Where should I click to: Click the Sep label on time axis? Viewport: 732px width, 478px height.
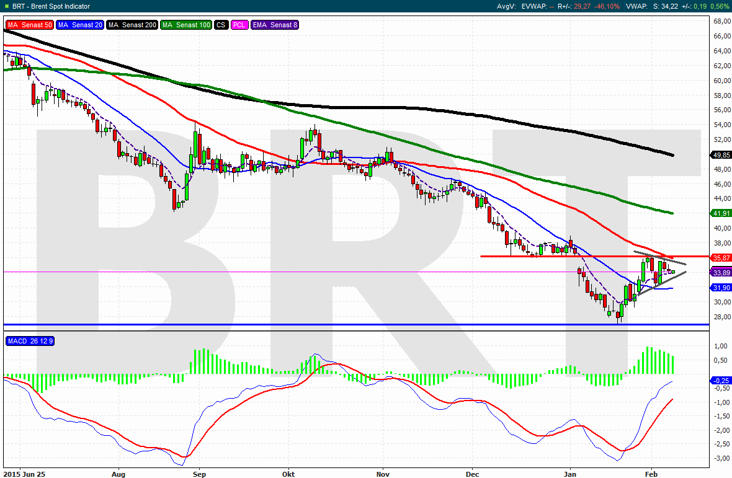click(x=199, y=474)
